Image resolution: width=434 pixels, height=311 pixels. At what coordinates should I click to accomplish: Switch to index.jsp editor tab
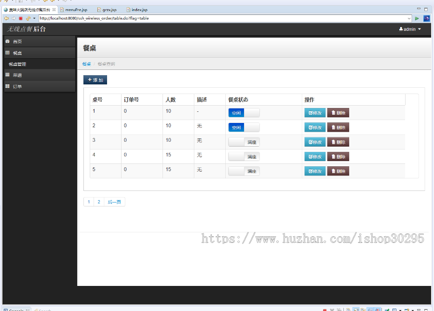[x=137, y=10]
